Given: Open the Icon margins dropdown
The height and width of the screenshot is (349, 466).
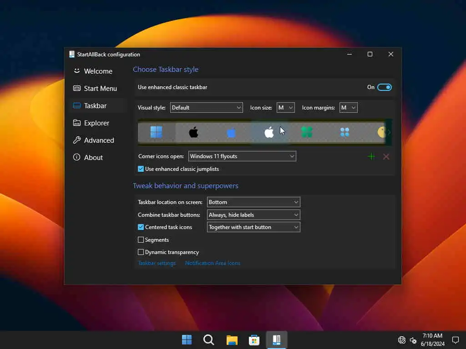Looking at the screenshot, I should [348, 107].
